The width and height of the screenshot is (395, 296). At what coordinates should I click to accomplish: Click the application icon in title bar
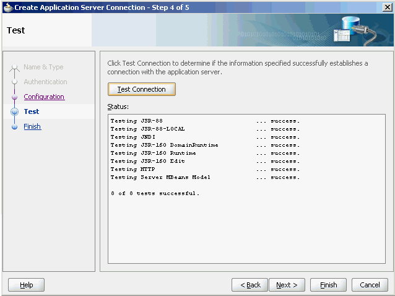pos(8,7)
